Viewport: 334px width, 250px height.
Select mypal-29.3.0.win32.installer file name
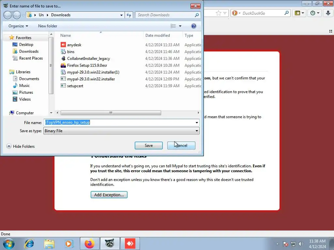(x=91, y=79)
